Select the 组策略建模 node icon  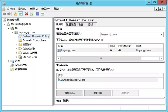tap(12, 65)
